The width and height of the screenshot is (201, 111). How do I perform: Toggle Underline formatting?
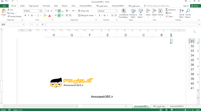tap(32, 16)
